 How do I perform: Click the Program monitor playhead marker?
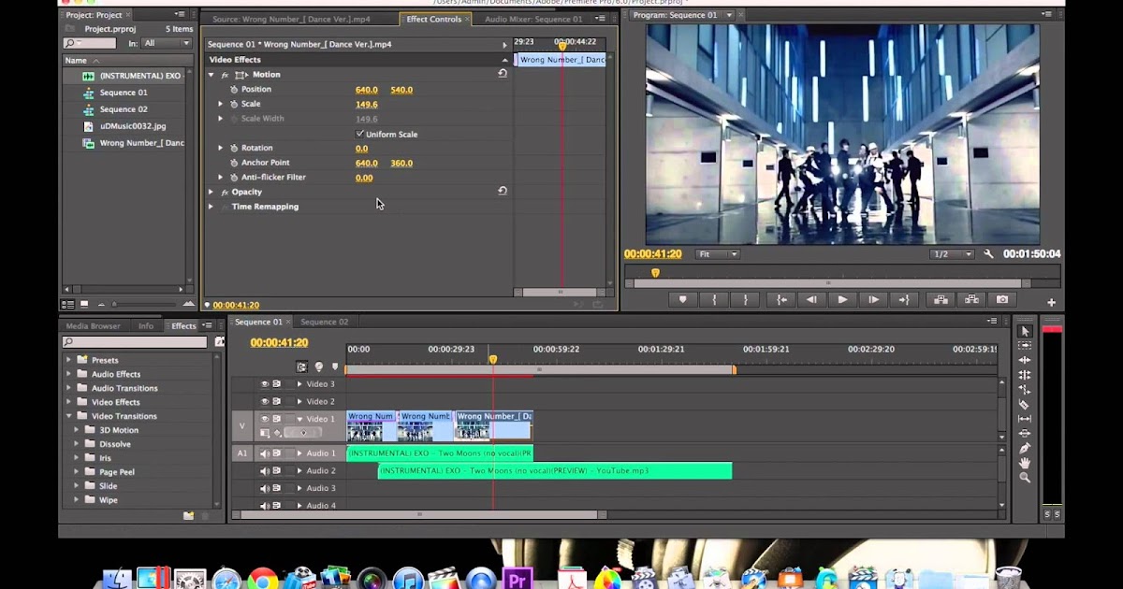click(655, 273)
